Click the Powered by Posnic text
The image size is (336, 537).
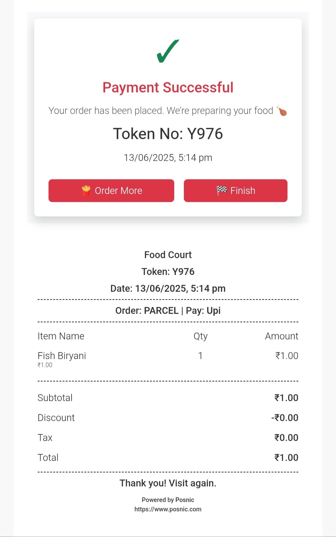pyautogui.click(x=168, y=500)
